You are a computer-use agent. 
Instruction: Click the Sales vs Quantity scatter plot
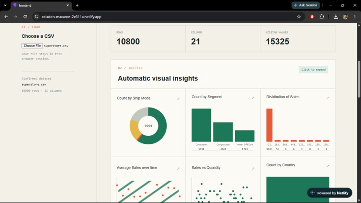(223, 190)
